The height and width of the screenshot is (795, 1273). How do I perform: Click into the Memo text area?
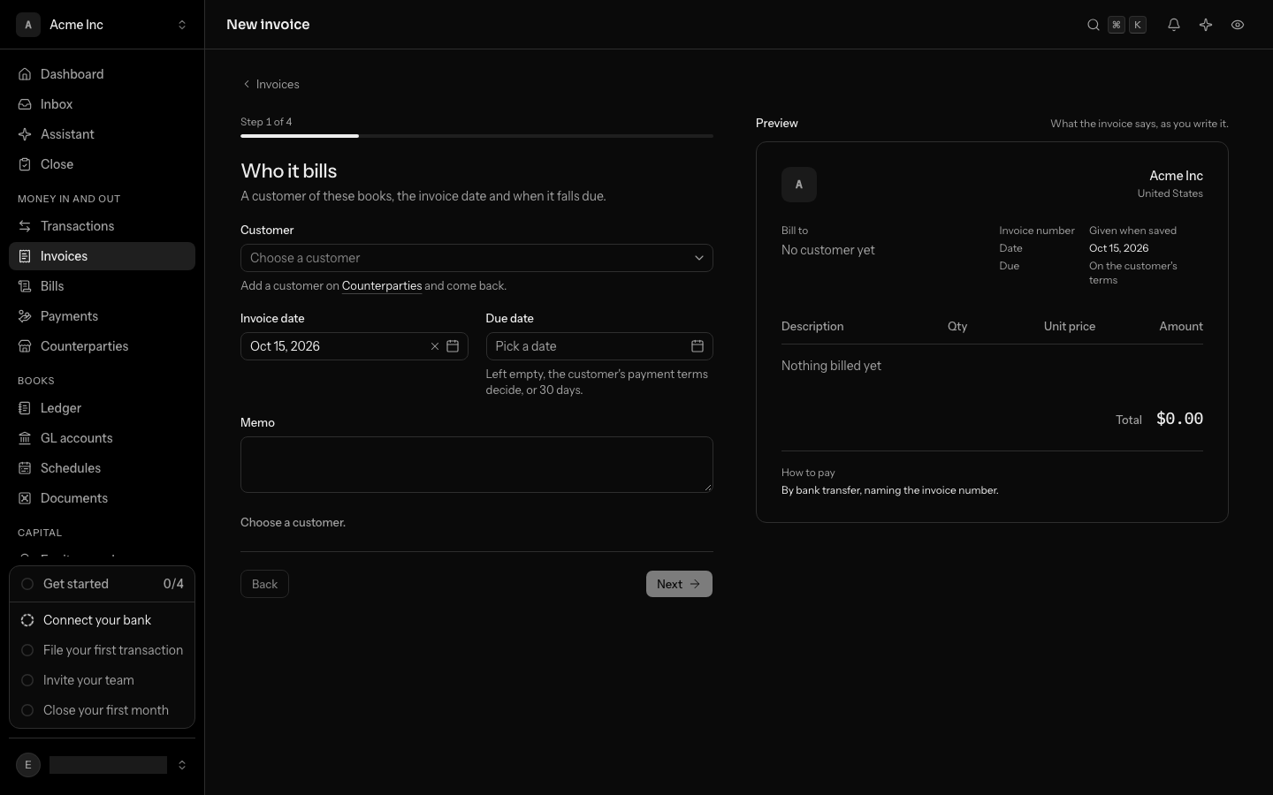click(x=476, y=465)
